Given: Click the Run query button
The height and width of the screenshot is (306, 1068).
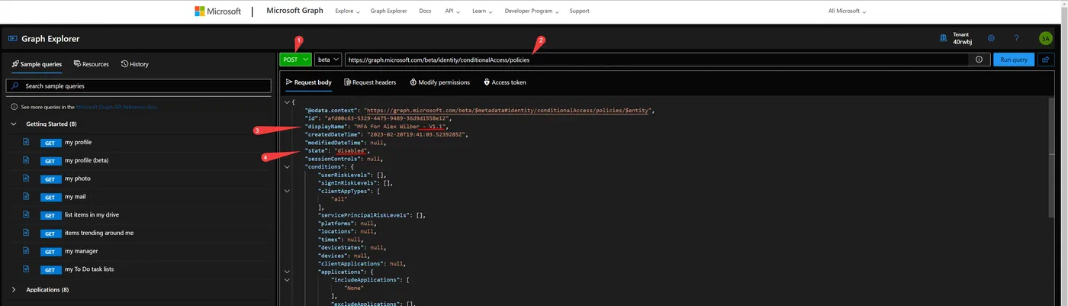Looking at the screenshot, I should tap(1014, 60).
